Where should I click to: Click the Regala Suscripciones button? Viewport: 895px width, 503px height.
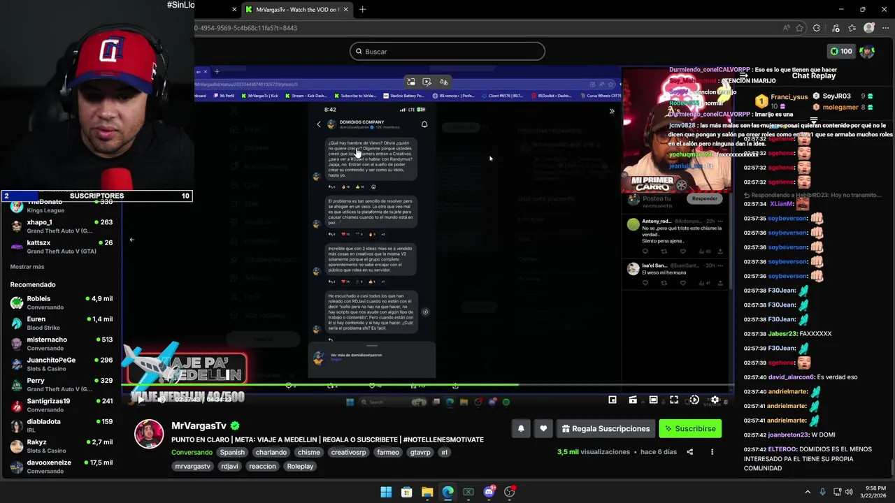[x=605, y=429]
